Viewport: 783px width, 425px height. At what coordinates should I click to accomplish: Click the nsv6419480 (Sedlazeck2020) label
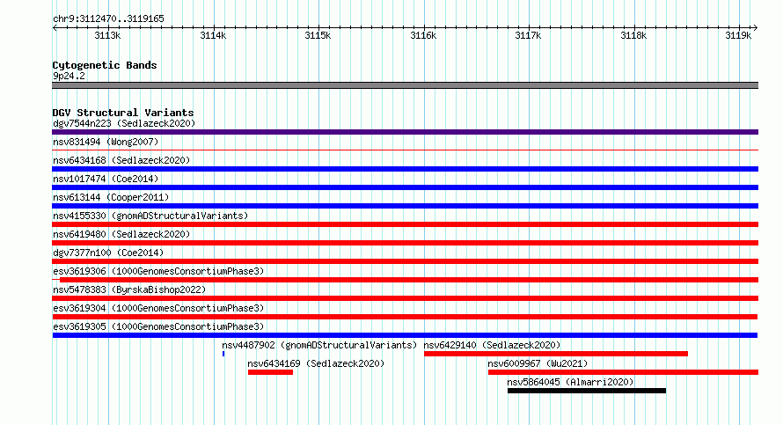(121, 234)
